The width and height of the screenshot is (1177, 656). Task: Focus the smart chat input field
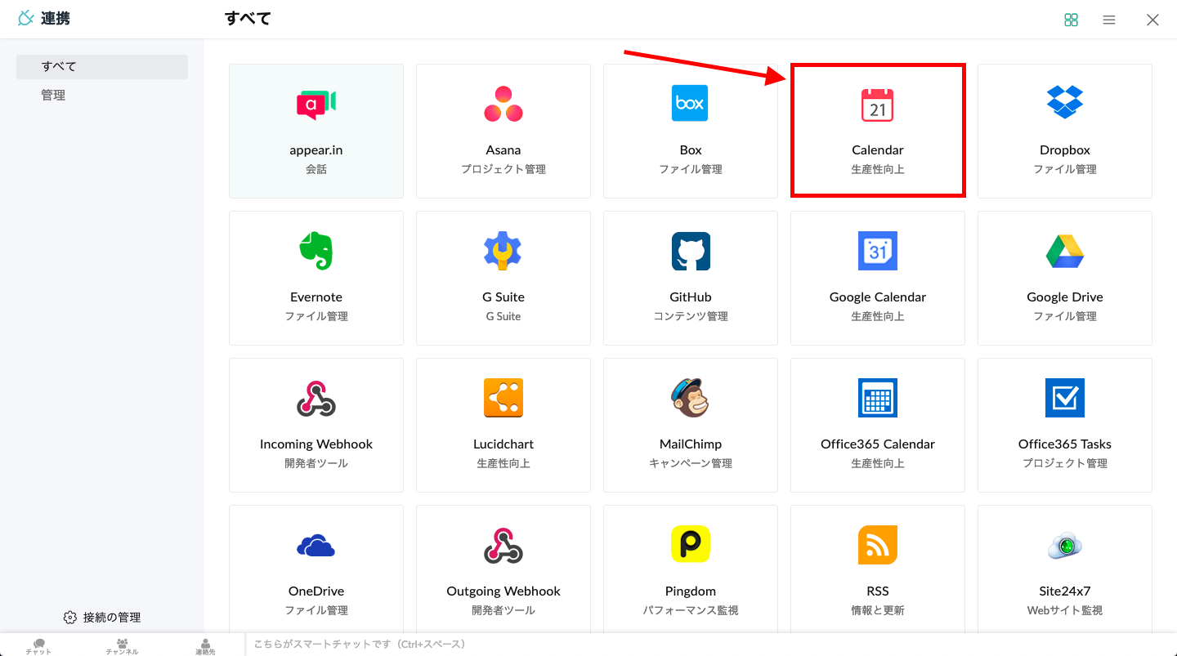tap(711, 645)
